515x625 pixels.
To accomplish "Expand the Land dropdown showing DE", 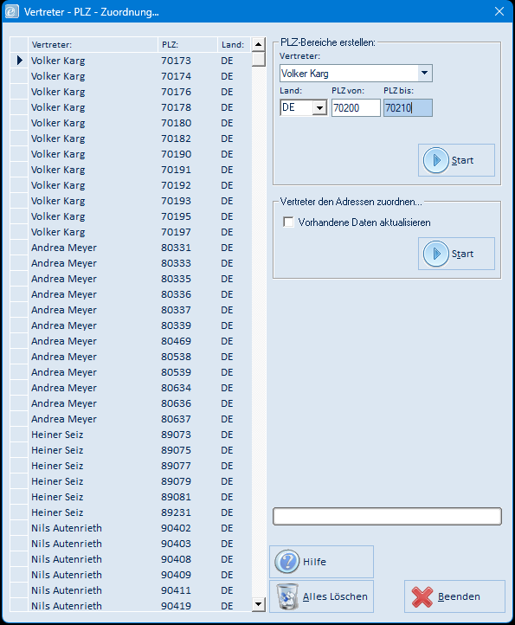I will tap(319, 107).
